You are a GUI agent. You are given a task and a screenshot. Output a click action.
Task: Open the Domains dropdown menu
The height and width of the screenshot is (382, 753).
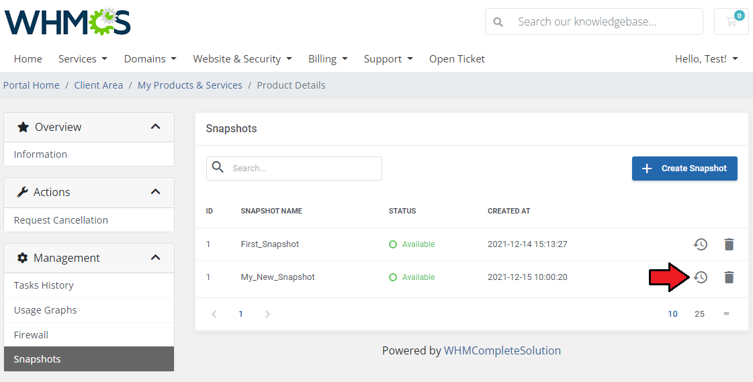point(150,58)
